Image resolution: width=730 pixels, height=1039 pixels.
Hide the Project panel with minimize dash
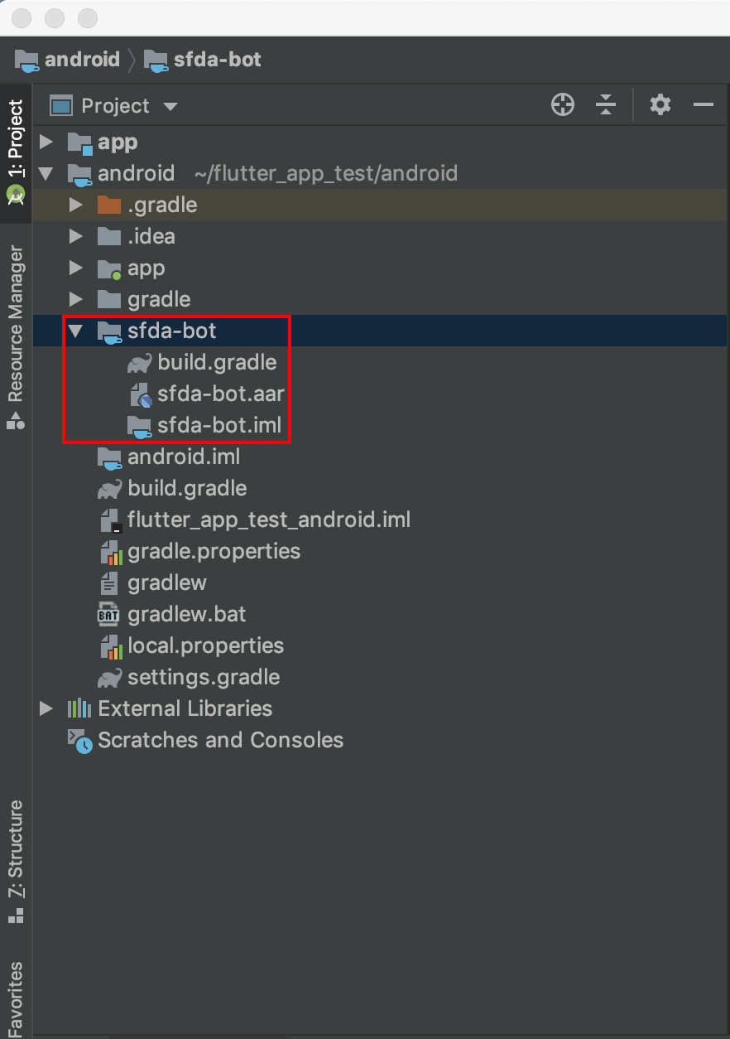click(x=704, y=105)
